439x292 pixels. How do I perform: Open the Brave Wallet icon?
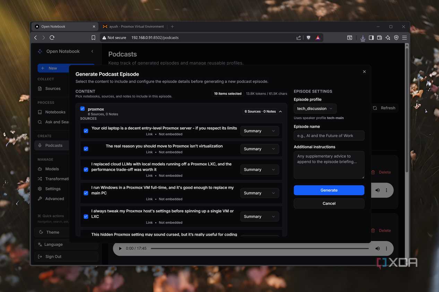pyautogui.click(x=379, y=38)
